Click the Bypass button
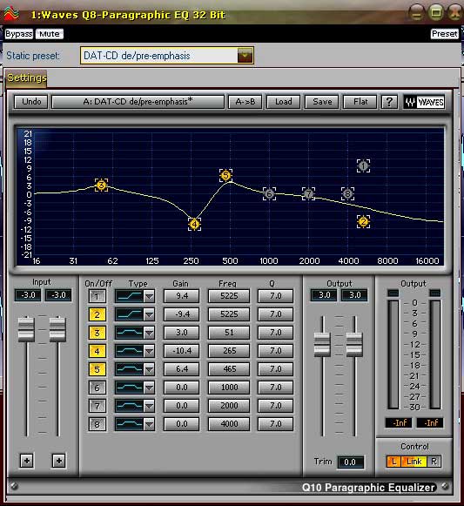Viewport: 464px width, 506px height. (18, 34)
